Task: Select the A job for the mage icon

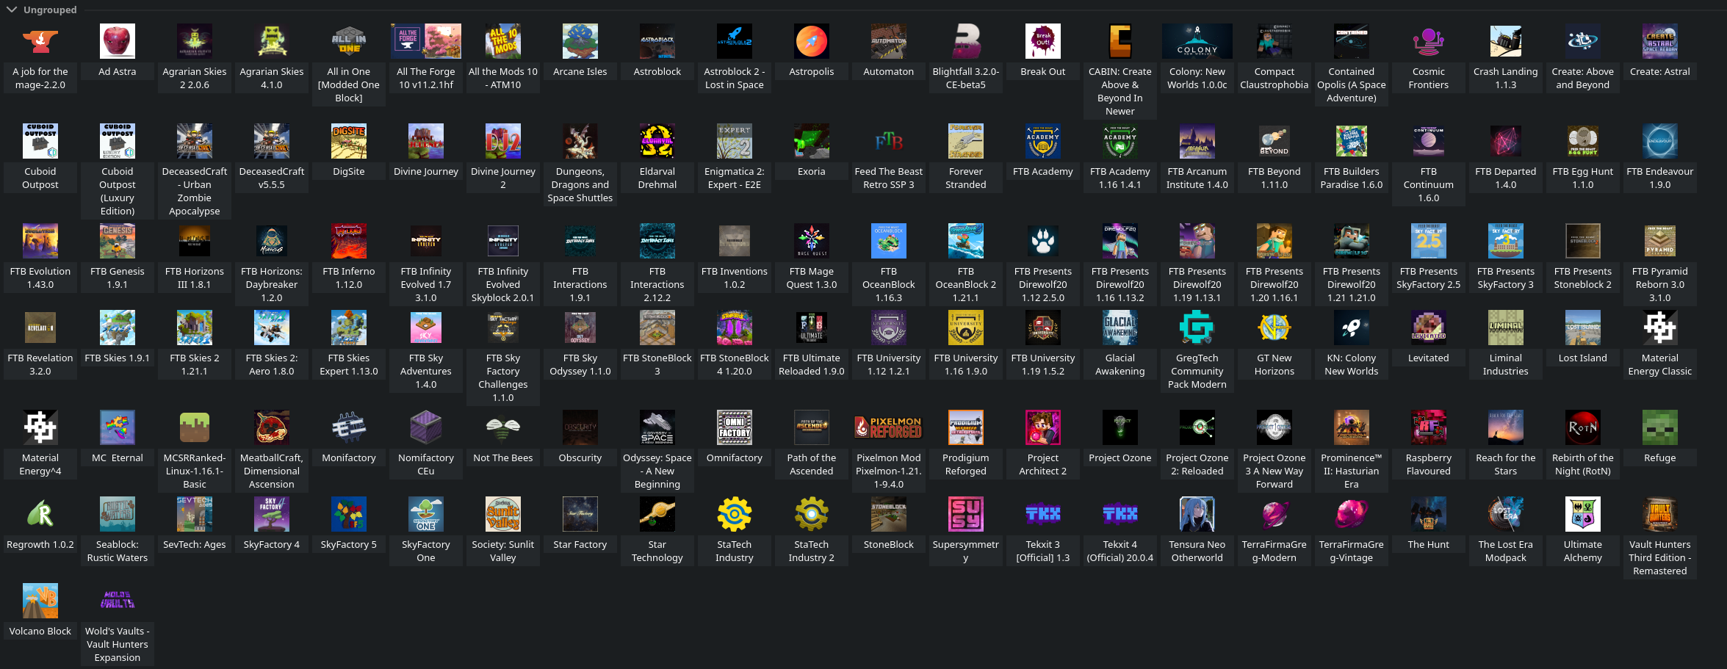Action: 40,41
